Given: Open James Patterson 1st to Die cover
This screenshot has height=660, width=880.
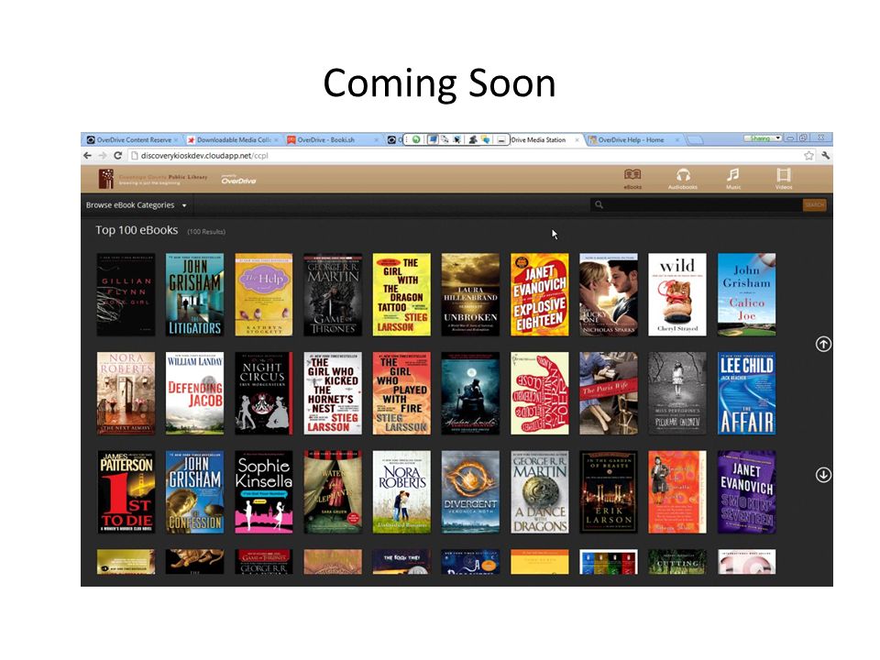Looking at the screenshot, I should coord(126,492).
